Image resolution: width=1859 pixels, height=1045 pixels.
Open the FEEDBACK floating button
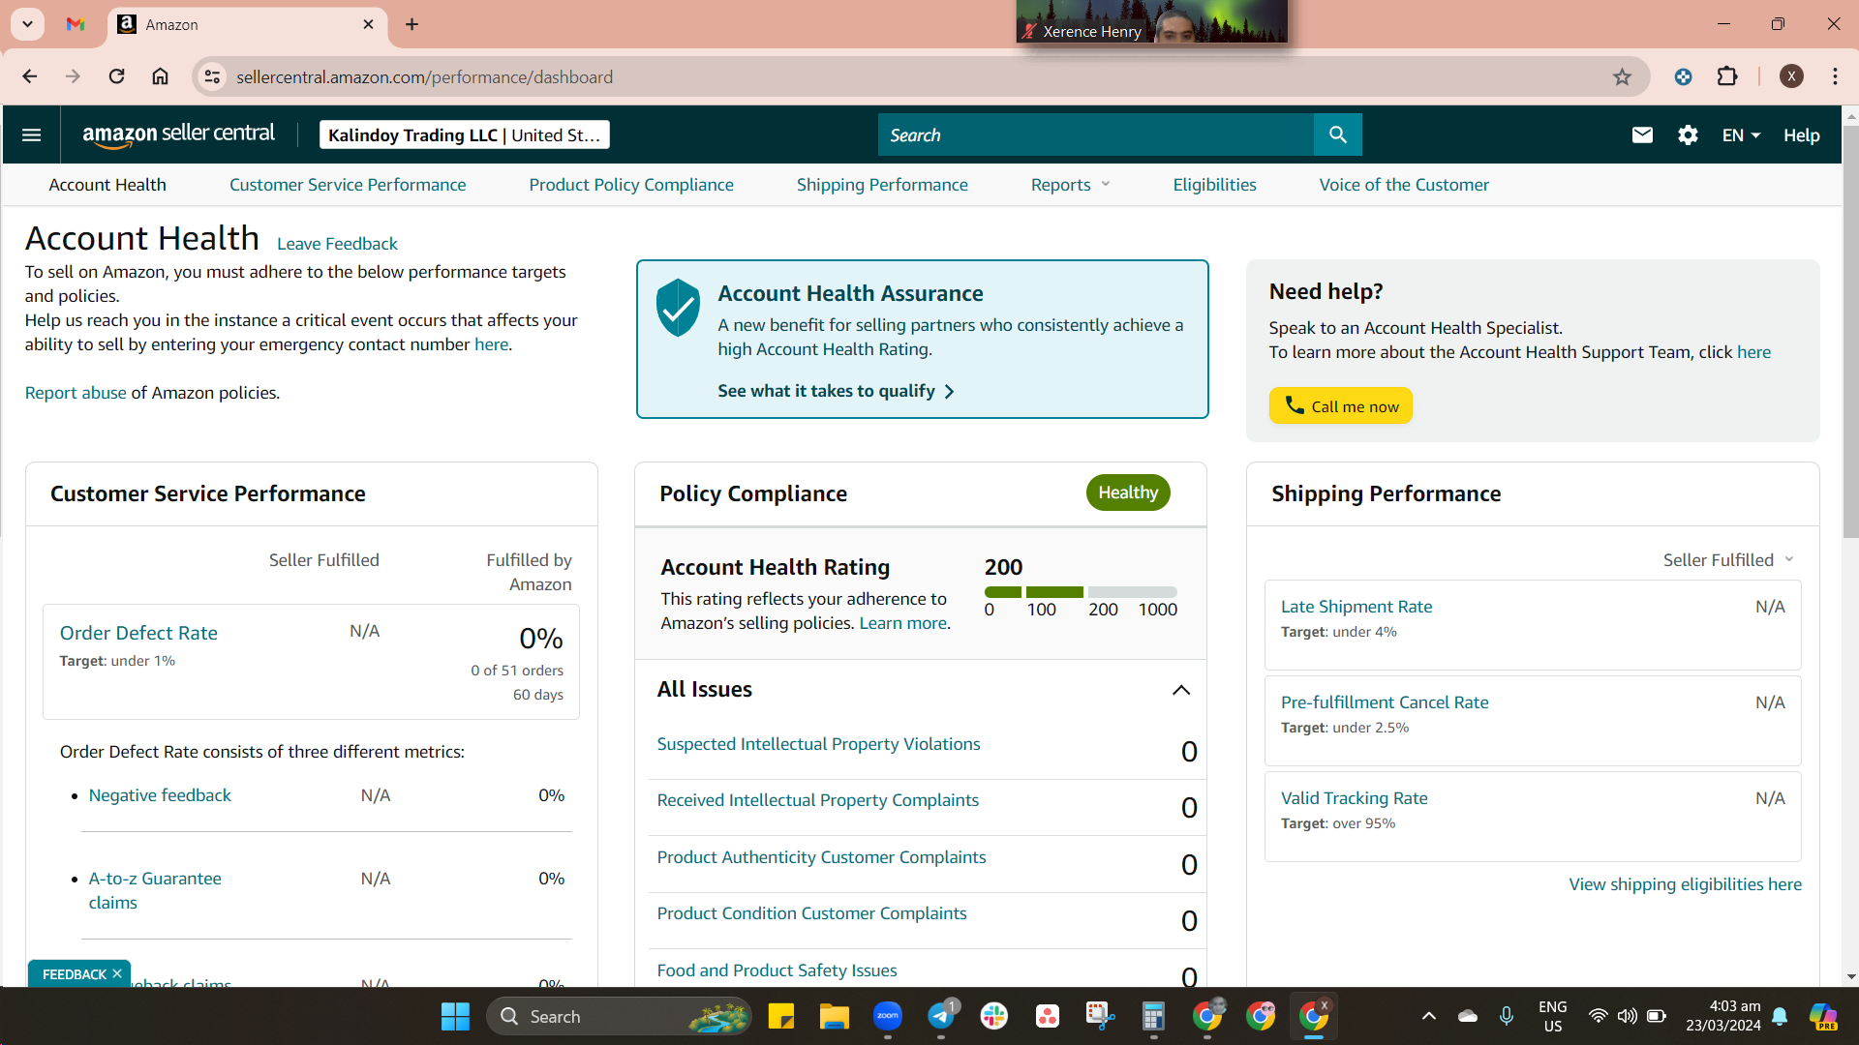[74, 973]
